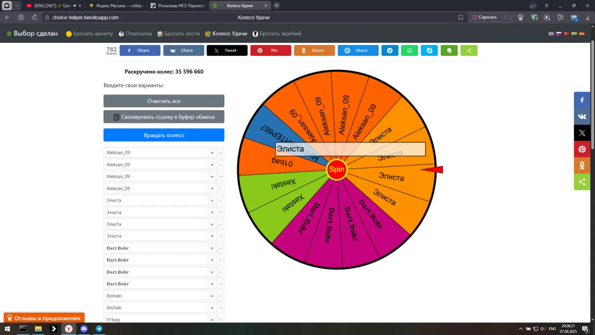
Task: Open Бросить кости menu item
Action: coord(178,33)
